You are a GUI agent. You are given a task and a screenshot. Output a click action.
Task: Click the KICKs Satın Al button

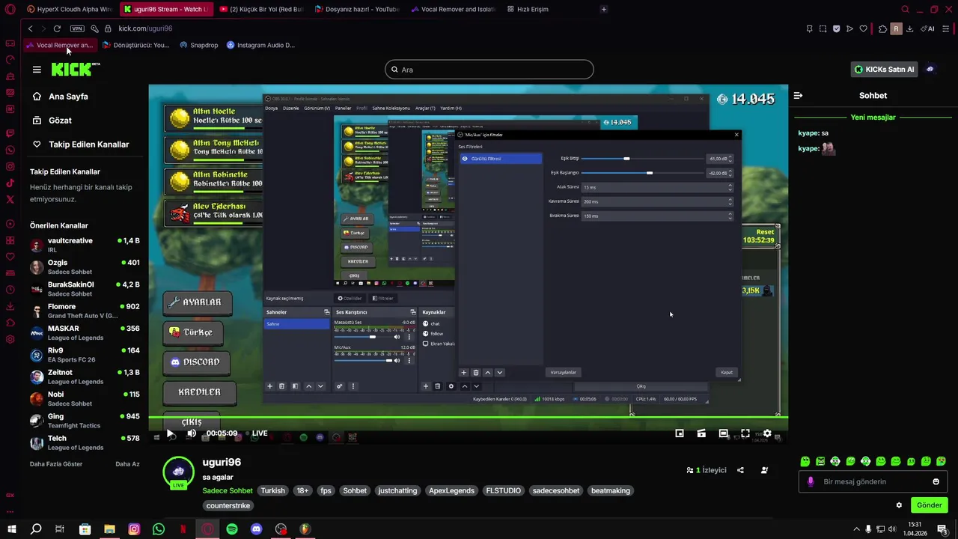click(885, 70)
